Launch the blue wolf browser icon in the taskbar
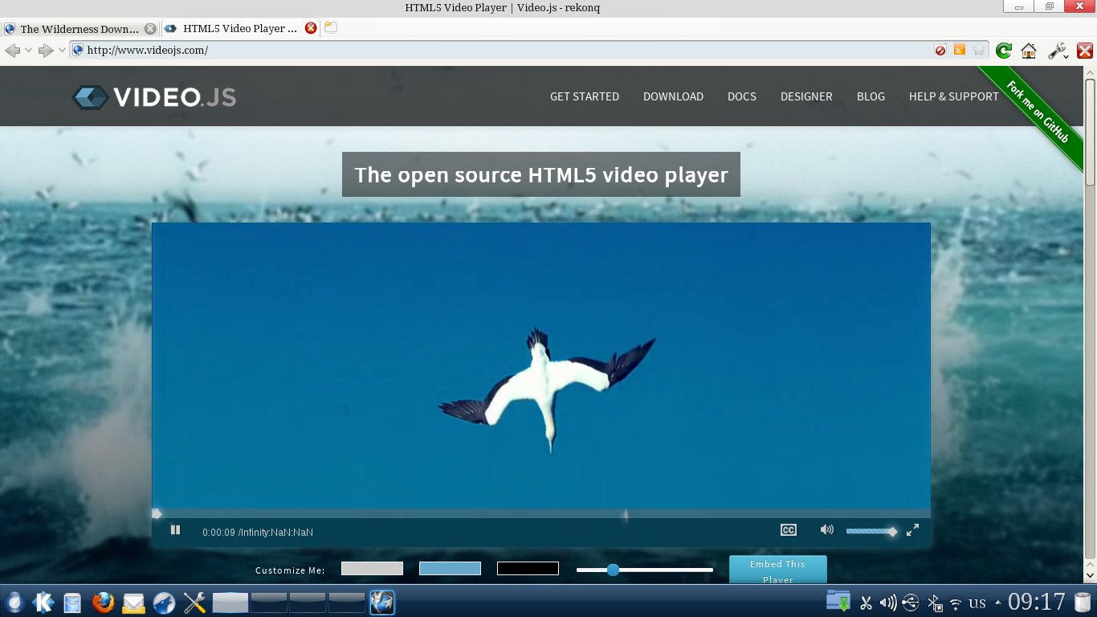1097x617 pixels. (164, 603)
